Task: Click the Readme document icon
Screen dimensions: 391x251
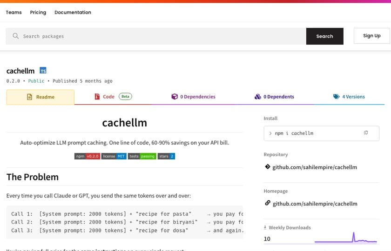Action: point(29,97)
